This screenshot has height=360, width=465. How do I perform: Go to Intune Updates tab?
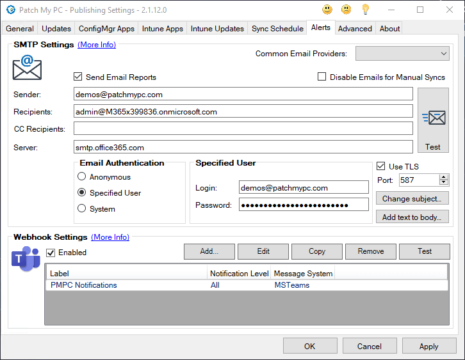coord(217,28)
